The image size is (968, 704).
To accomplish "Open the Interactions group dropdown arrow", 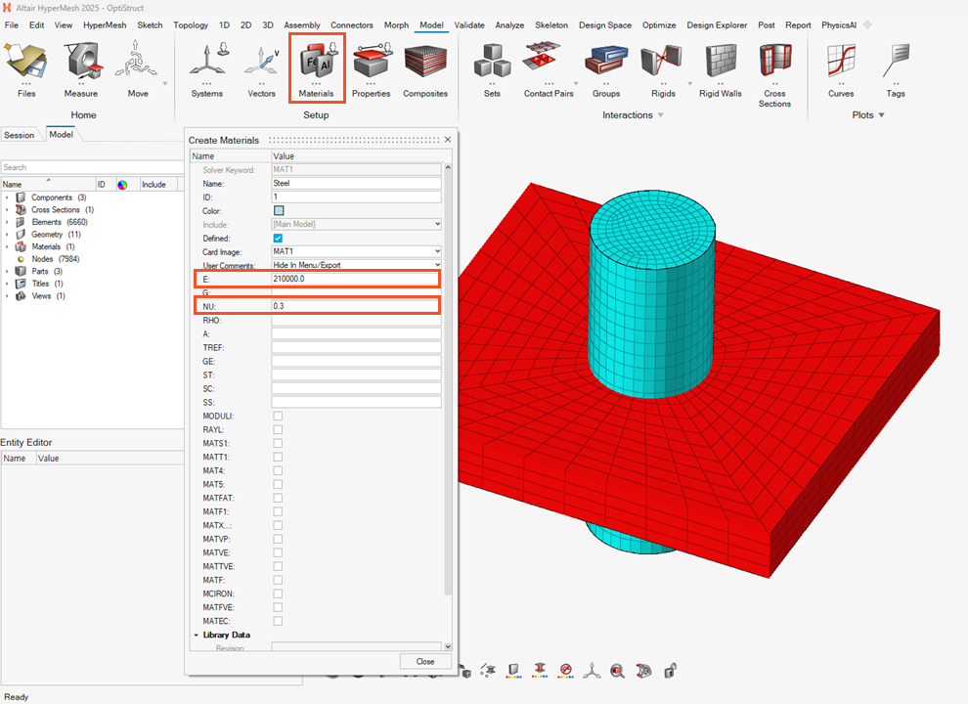I will tap(661, 114).
